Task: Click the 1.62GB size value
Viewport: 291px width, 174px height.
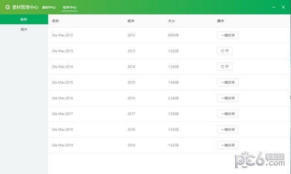Action: [173, 145]
